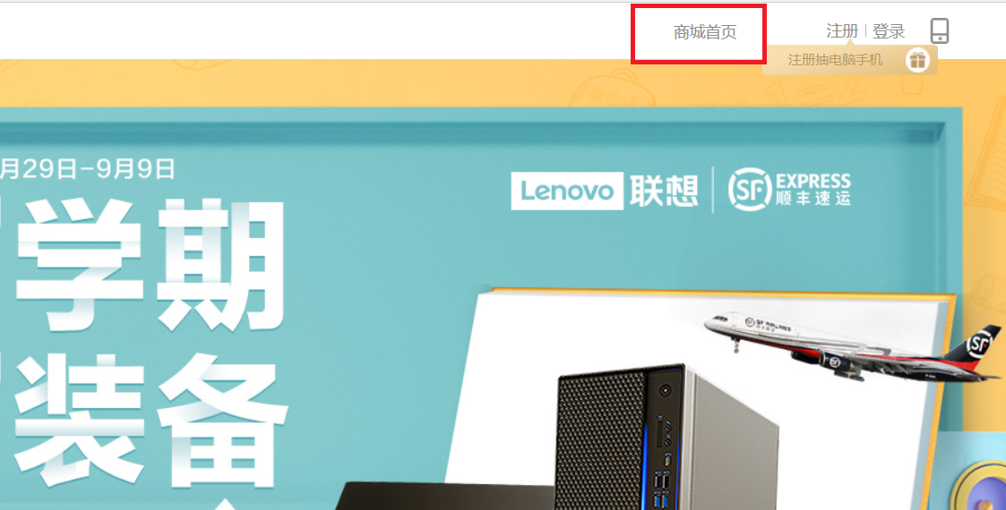Click the desktop tower's power button

[x=666, y=389]
